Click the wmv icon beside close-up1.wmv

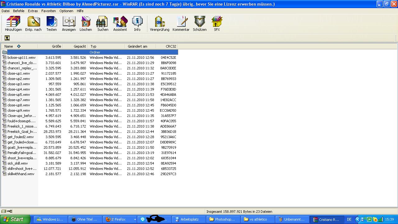click(x=4, y=73)
